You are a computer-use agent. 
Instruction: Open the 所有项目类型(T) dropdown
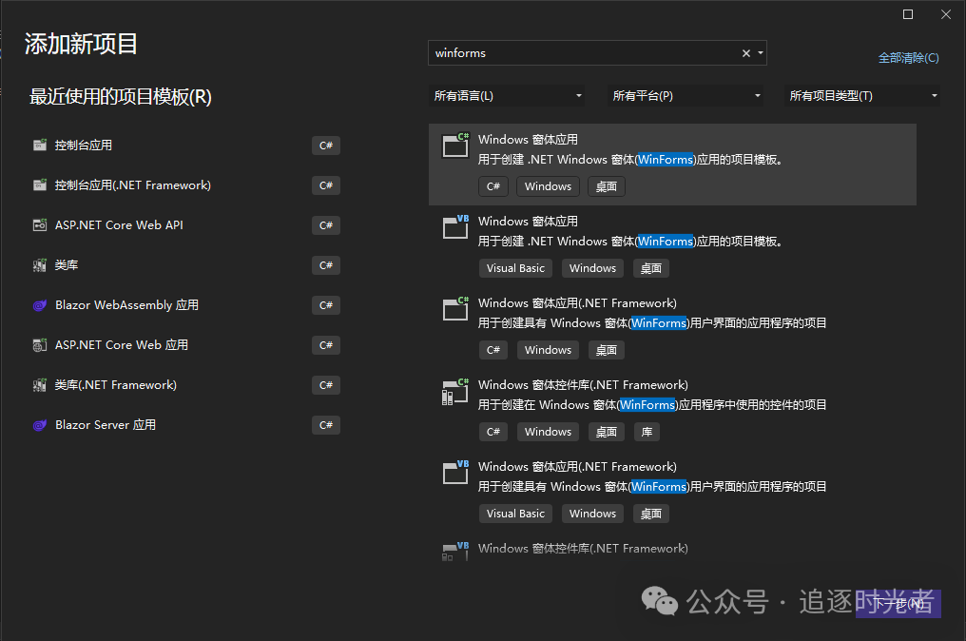tap(862, 96)
